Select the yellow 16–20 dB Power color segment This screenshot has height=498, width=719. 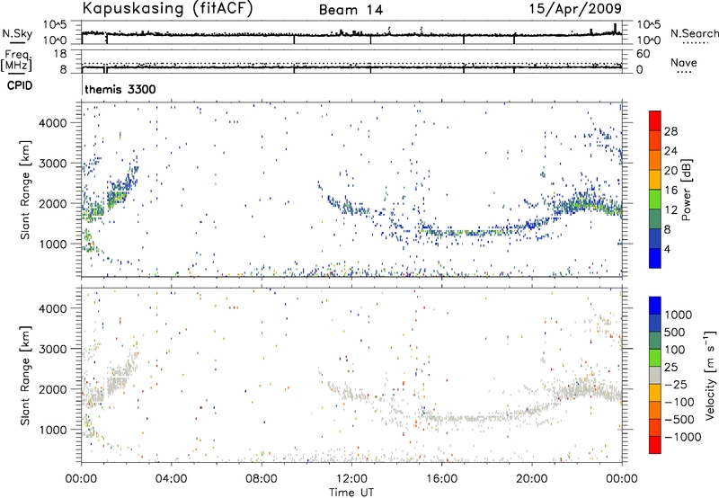click(655, 179)
